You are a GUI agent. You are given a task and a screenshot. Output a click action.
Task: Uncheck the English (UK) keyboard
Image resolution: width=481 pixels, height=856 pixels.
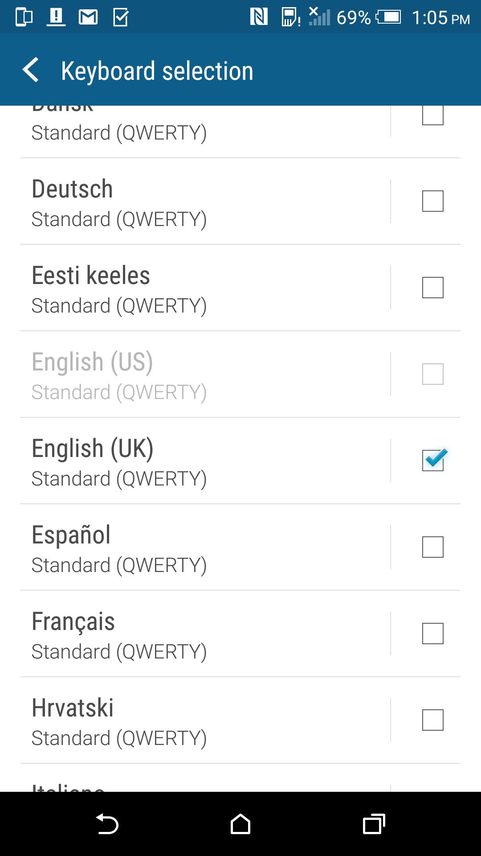tap(432, 461)
